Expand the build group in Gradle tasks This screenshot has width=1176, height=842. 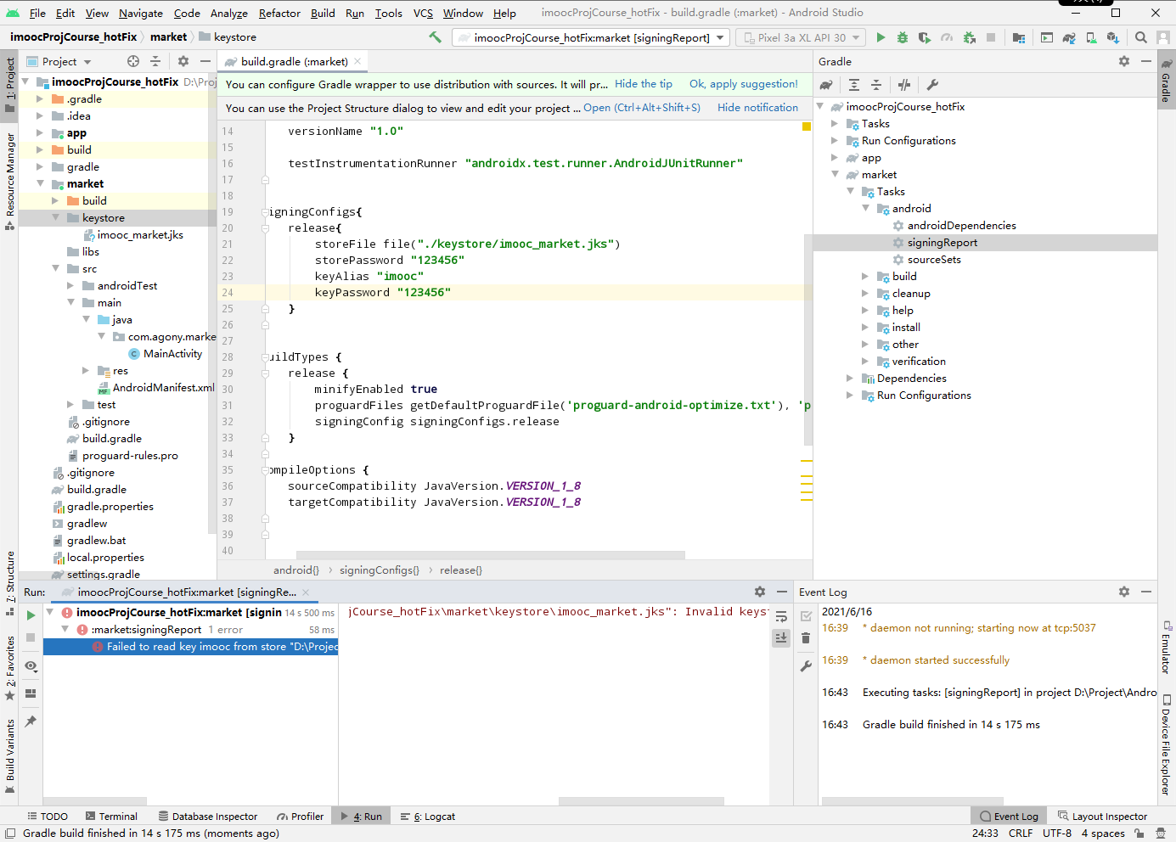(865, 276)
